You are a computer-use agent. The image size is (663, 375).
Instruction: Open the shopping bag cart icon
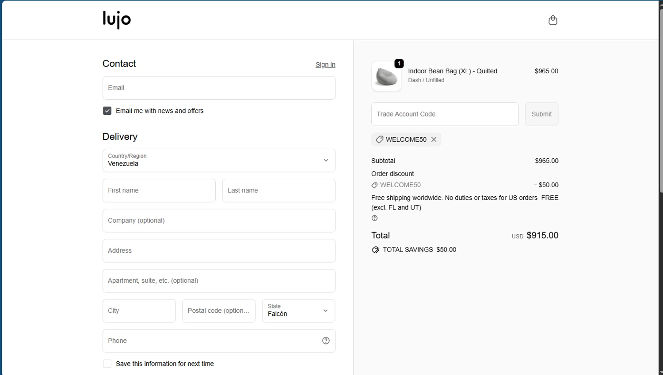[552, 20]
